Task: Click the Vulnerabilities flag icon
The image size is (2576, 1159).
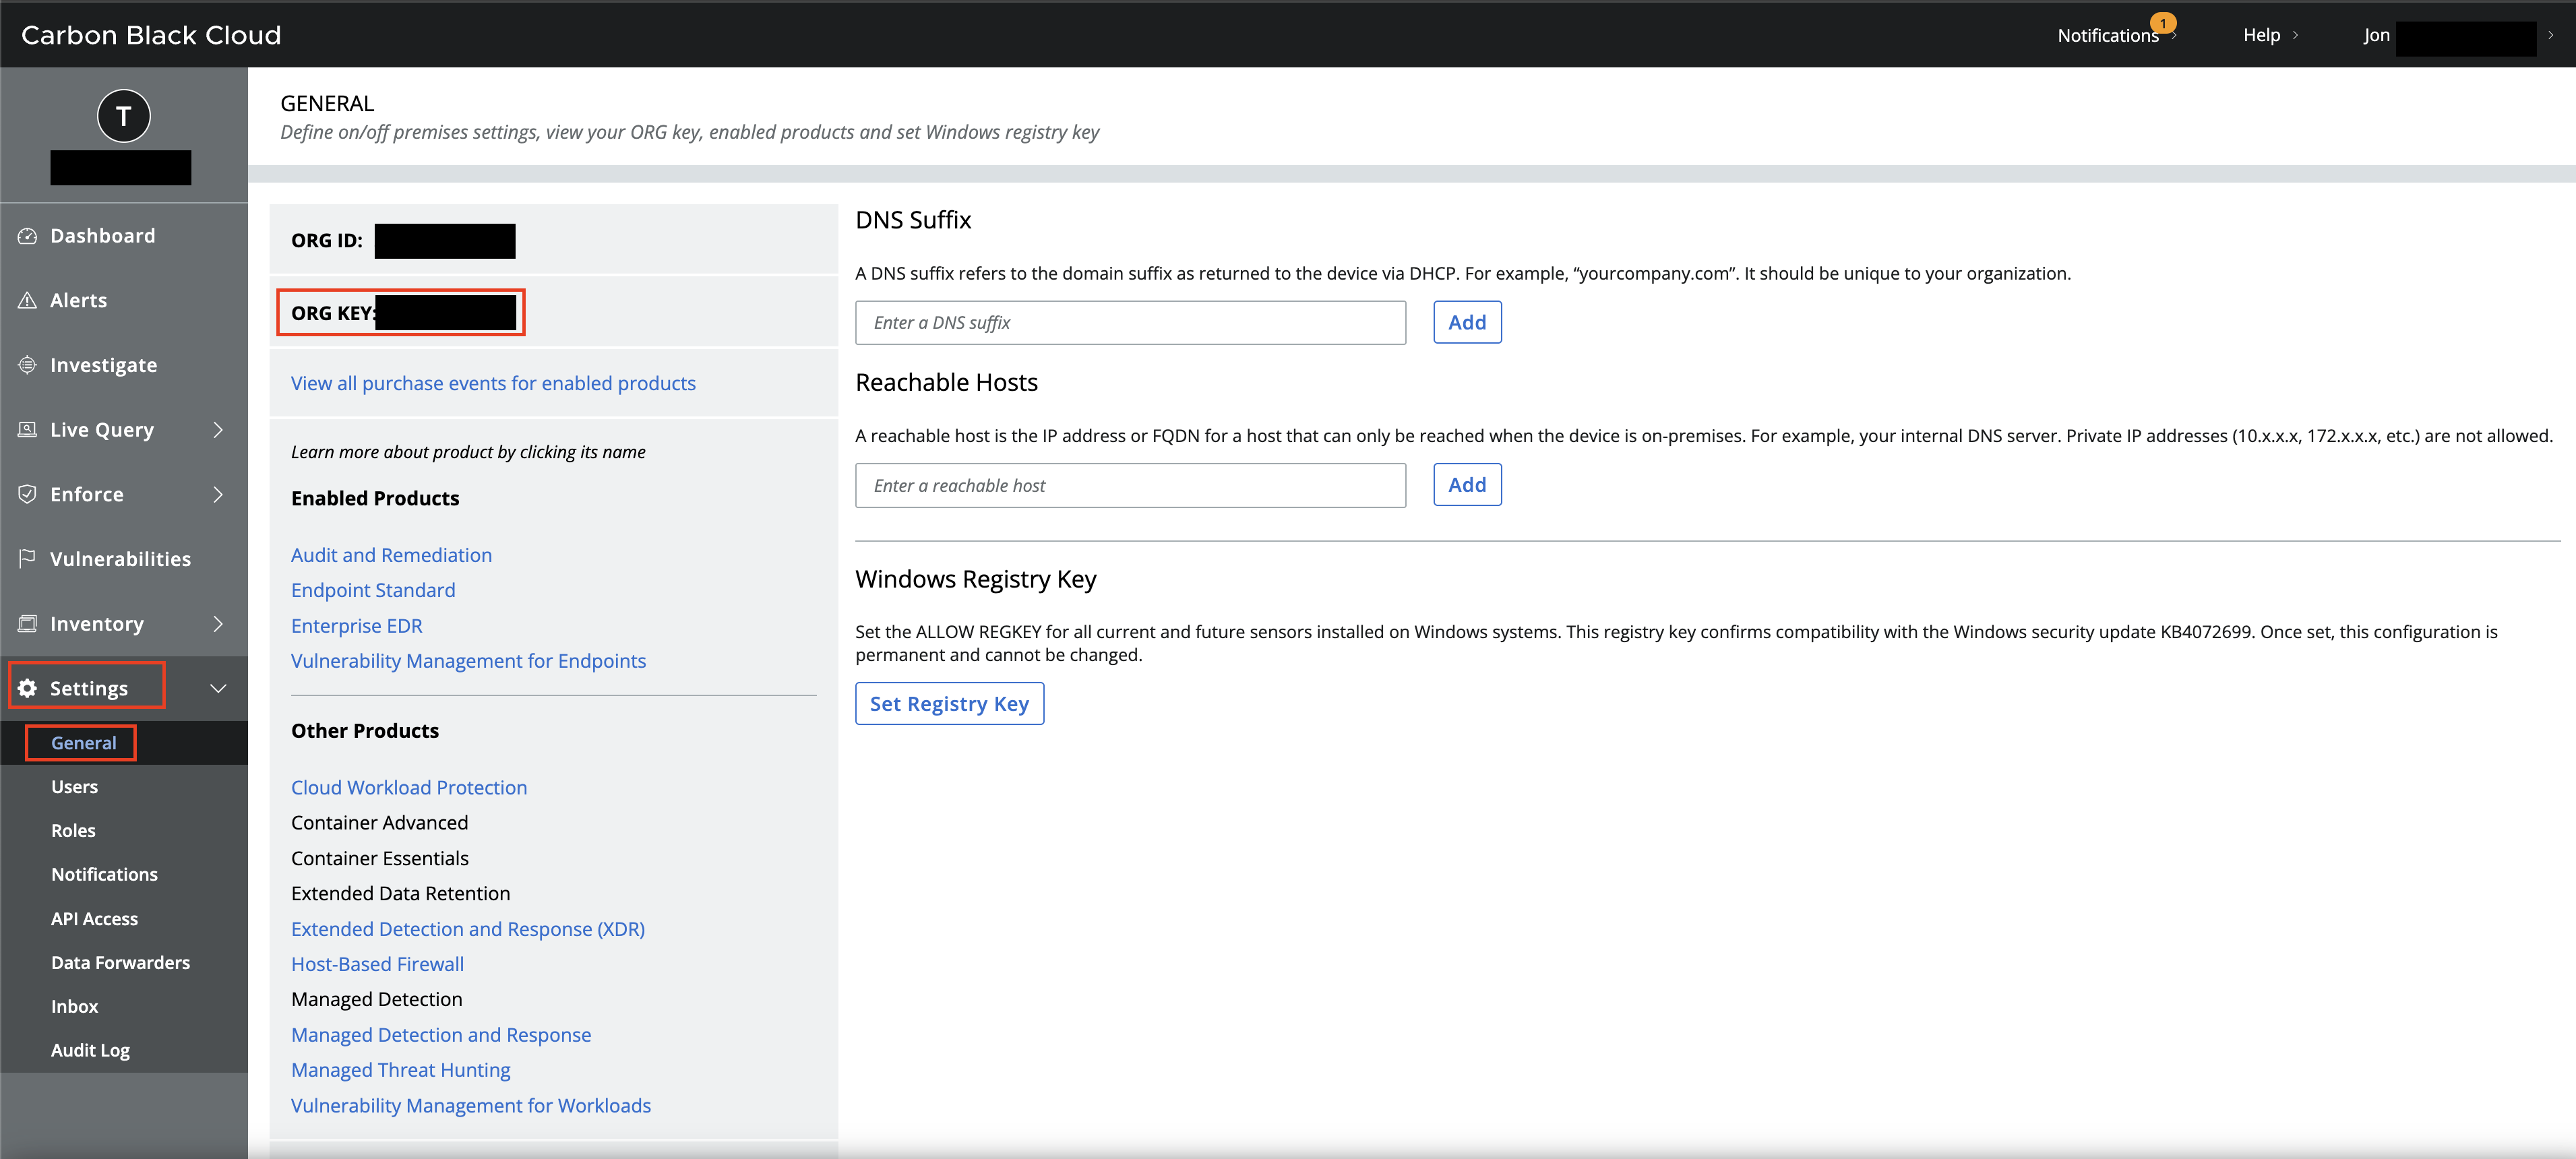Action: coord(27,558)
